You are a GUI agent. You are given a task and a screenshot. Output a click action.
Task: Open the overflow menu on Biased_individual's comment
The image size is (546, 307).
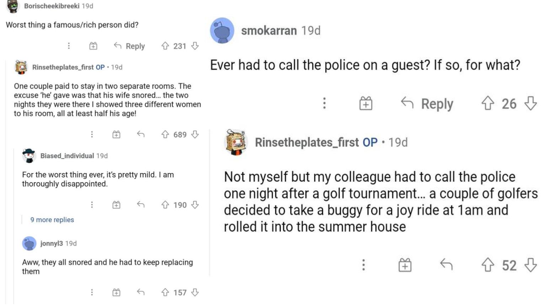tap(92, 205)
